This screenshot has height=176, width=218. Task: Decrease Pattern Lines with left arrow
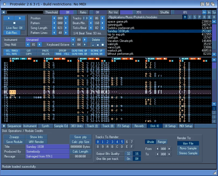tap(54, 33)
